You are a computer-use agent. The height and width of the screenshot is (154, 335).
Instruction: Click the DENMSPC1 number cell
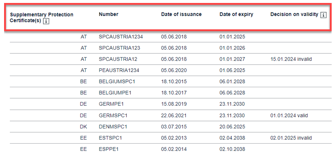113,127
